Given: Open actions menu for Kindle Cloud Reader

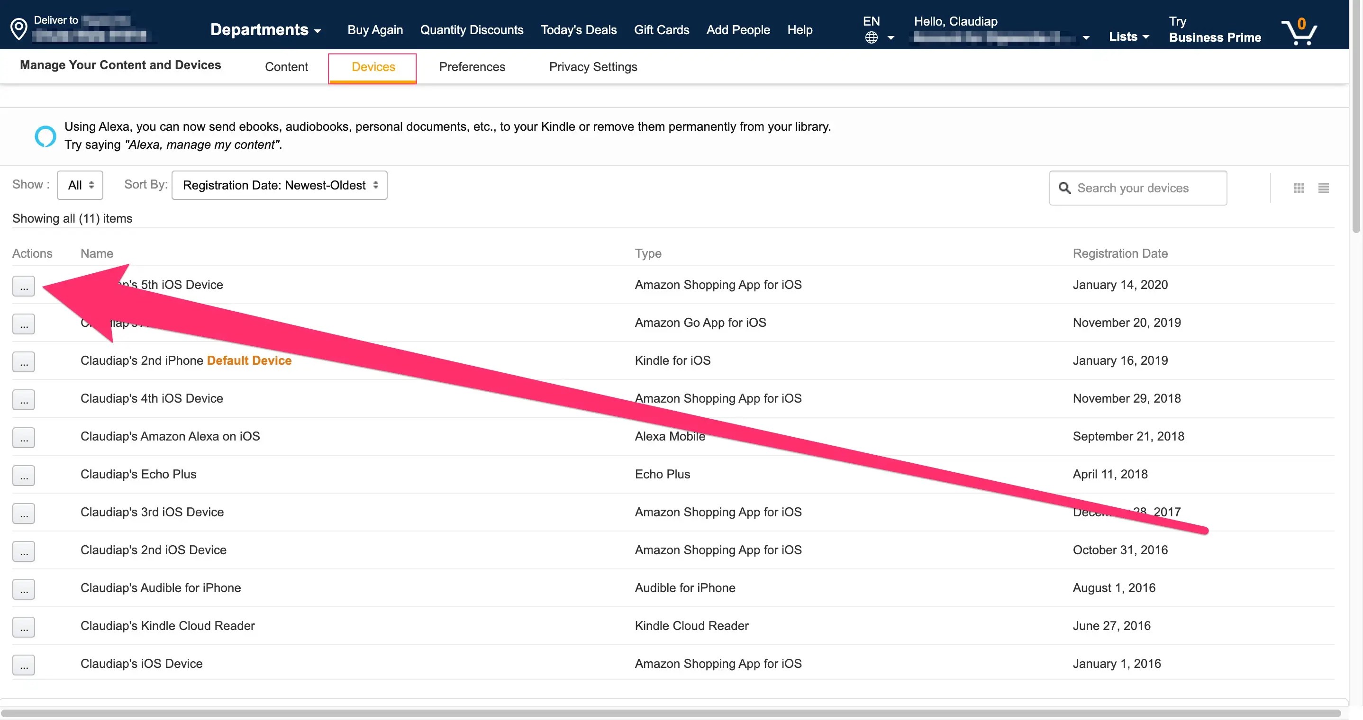Looking at the screenshot, I should [24, 627].
